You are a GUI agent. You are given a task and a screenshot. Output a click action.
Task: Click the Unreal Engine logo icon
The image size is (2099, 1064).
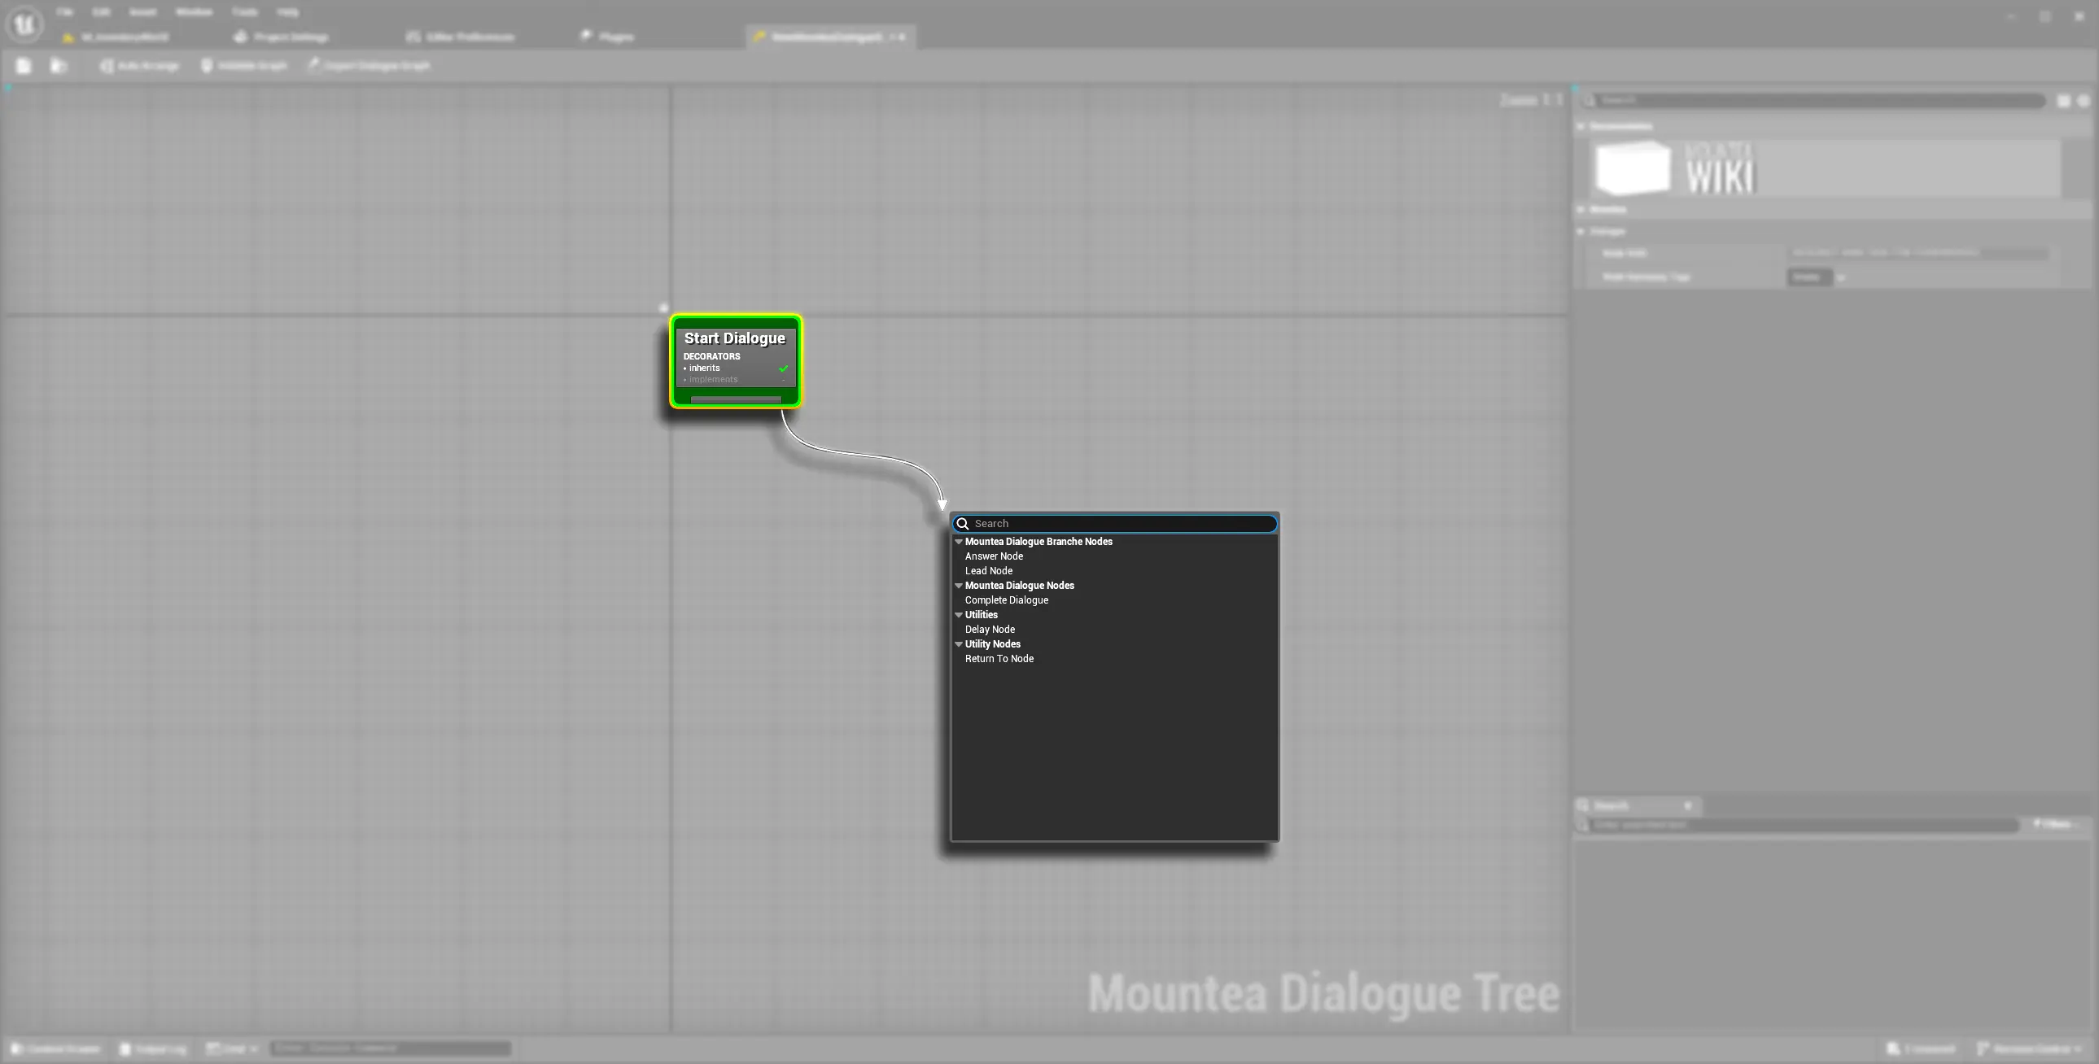pyautogui.click(x=24, y=24)
